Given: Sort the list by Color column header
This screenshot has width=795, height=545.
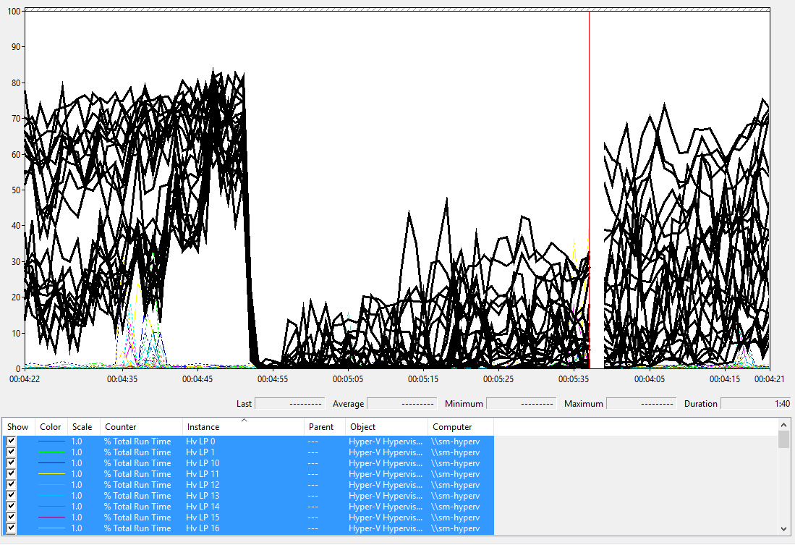Looking at the screenshot, I should click(51, 427).
